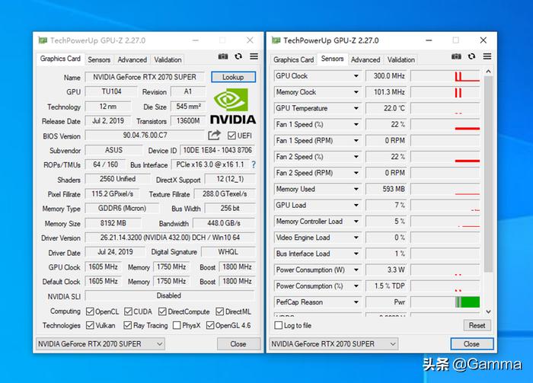This screenshot has height=383, width=533.
Task: Click the NVIDIA SLI Disabled field
Action: (x=169, y=295)
